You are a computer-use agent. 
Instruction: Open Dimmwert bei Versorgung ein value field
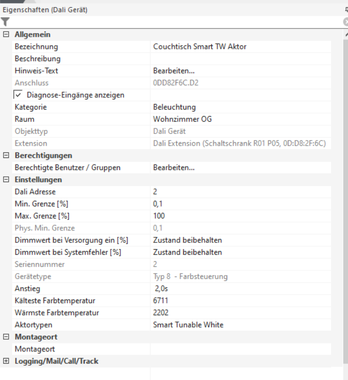[x=241, y=240]
